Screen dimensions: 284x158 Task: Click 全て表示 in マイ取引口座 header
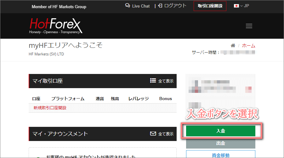166,81
